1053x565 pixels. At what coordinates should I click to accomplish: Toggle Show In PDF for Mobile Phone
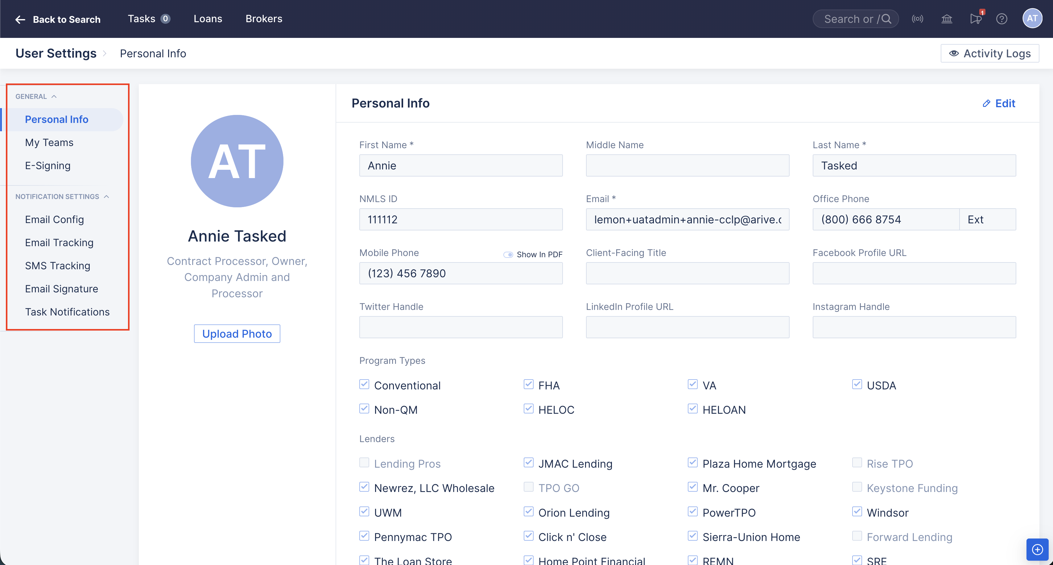tap(509, 254)
